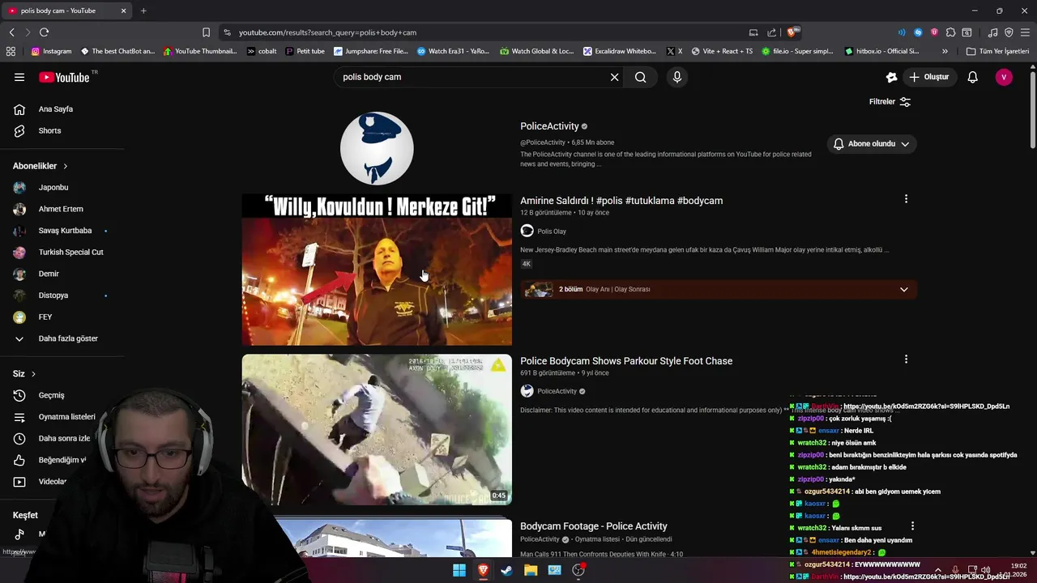Open PoliceActivity channel name link
The height and width of the screenshot is (583, 1037).
pyautogui.click(x=549, y=126)
